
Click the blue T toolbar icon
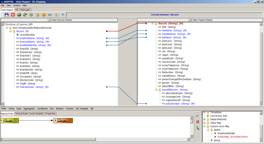(63, 15)
